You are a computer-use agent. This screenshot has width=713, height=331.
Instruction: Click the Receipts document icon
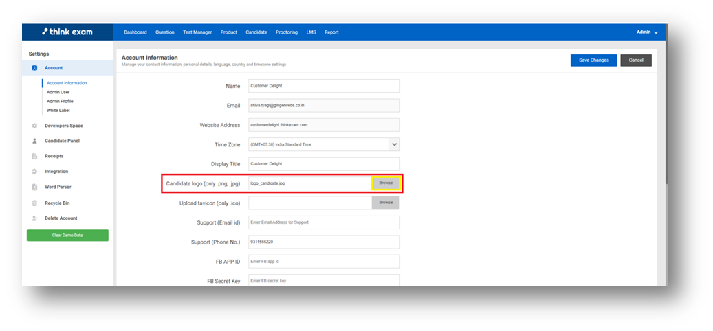pos(34,156)
